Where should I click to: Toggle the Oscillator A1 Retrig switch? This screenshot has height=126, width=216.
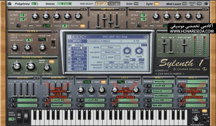(x=82, y=26)
